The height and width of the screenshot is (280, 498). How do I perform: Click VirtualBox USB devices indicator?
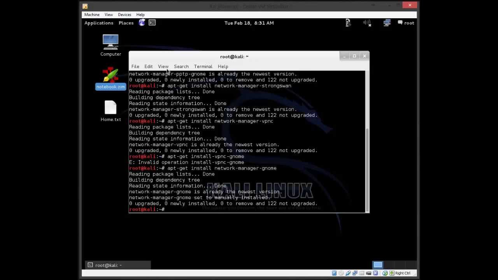click(348, 273)
